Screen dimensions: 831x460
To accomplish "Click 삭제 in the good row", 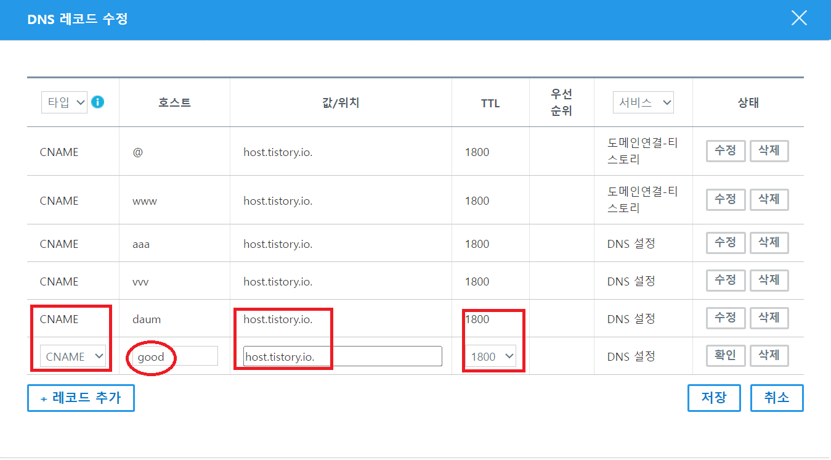I will click(x=769, y=356).
